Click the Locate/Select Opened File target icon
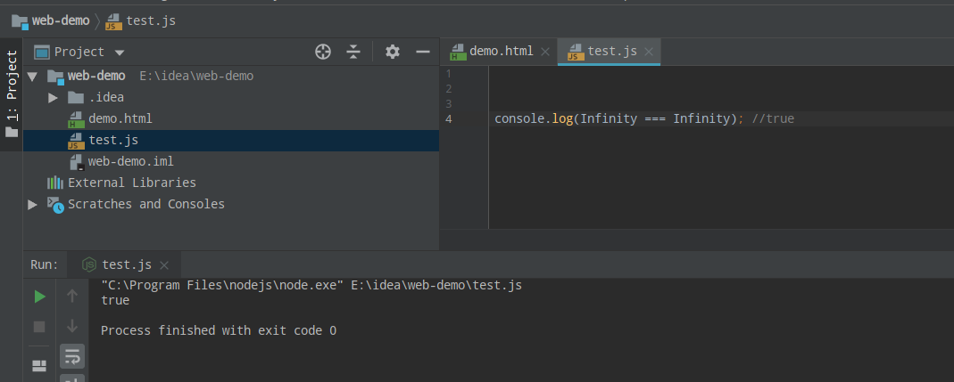 click(x=322, y=52)
